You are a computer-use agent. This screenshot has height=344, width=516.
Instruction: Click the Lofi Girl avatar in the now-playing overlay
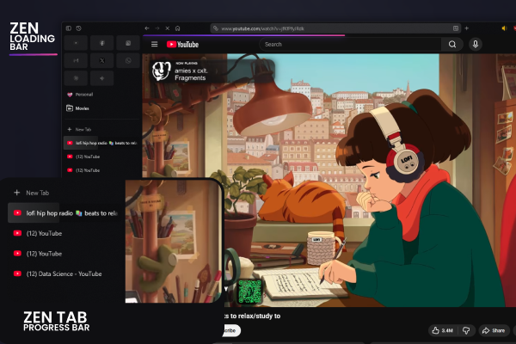162,71
